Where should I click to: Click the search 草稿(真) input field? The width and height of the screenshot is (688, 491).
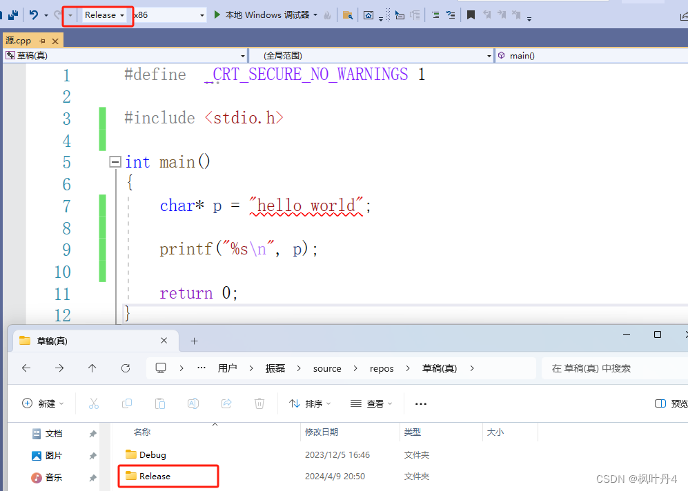tap(615, 368)
